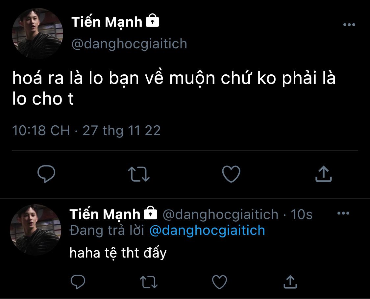Share the "haha tệ tht đấy" reply
This screenshot has width=370, height=299.
[290, 282]
